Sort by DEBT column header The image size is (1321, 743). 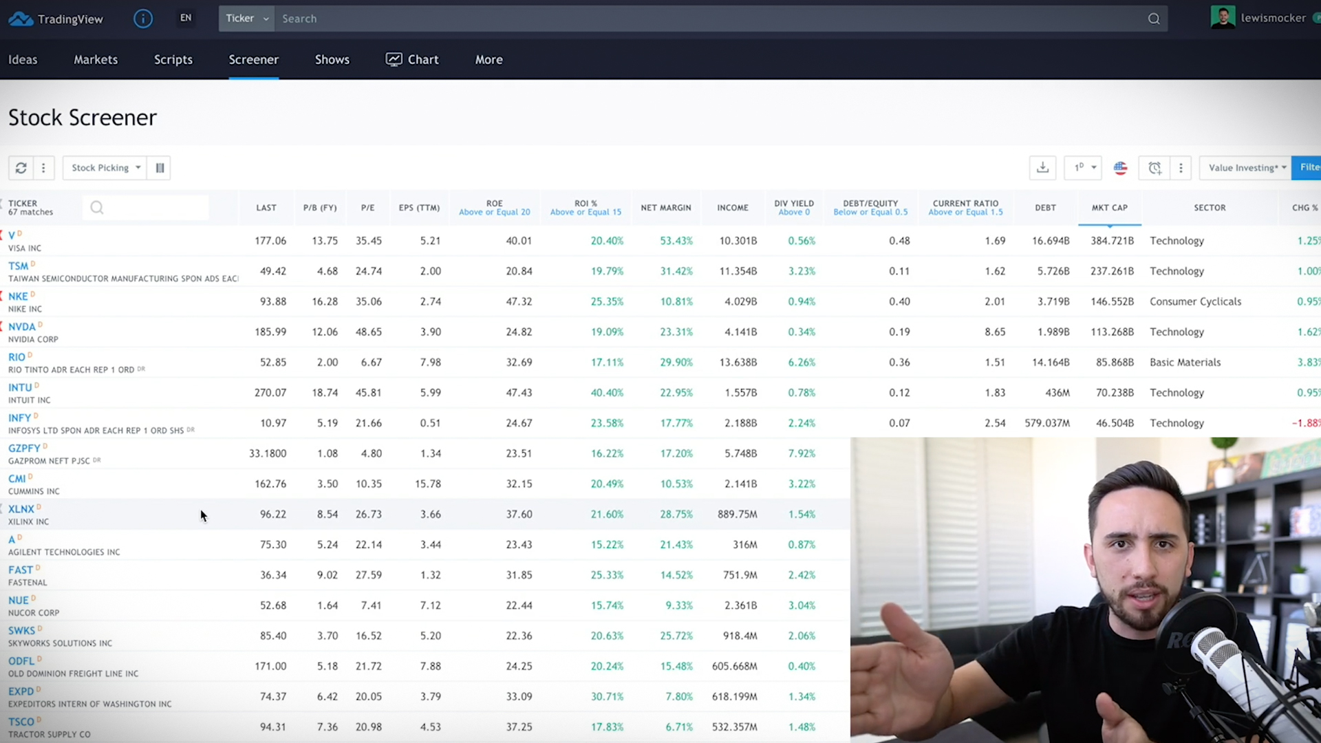[x=1045, y=208]
